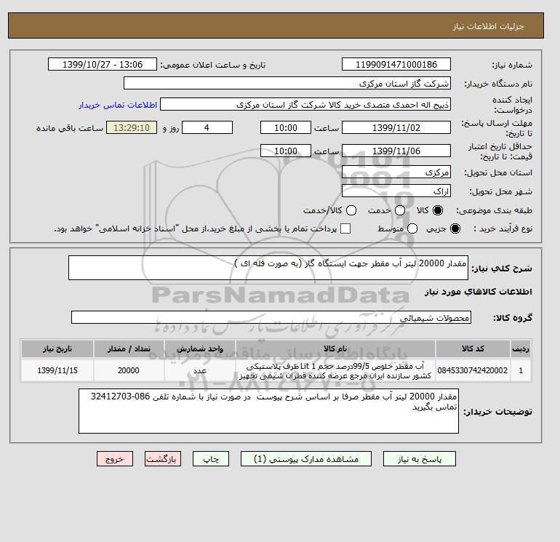
Task: Click the توضیحات خریدار notes box
Action: (x=268, y=411)
